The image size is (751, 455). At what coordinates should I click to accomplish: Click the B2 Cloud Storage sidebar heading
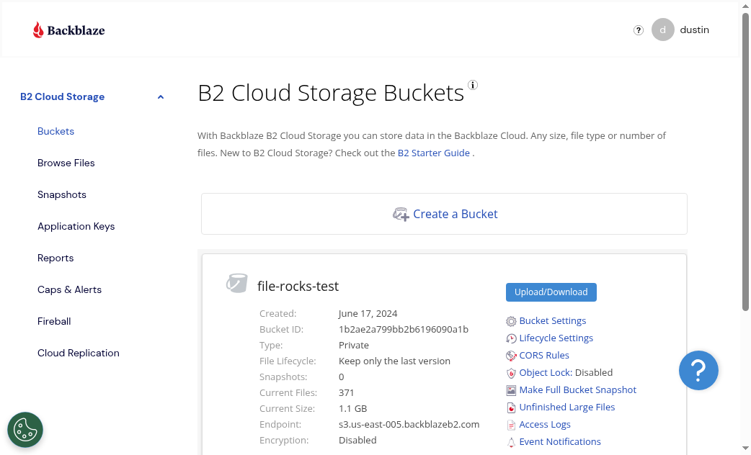coord(62,96)
